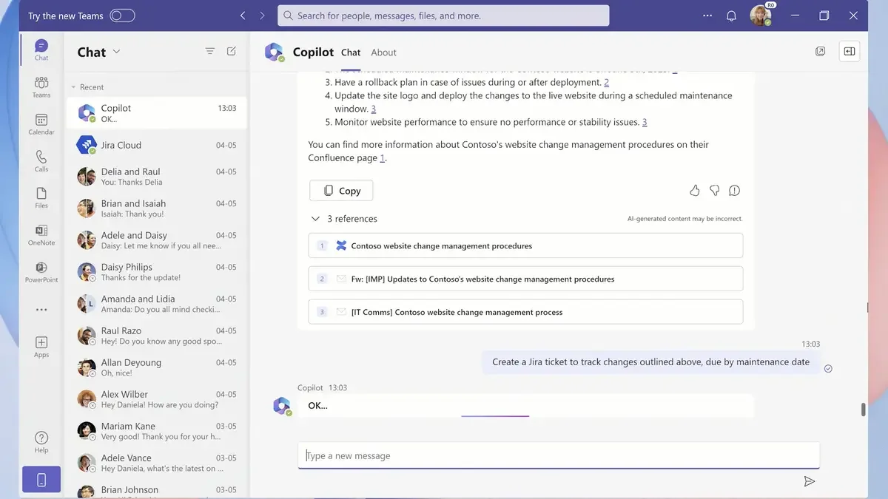The width and height of the screenshot is (888, 499).
Task: Open the Adele and Daisy chat
Action: coord(157,240)
